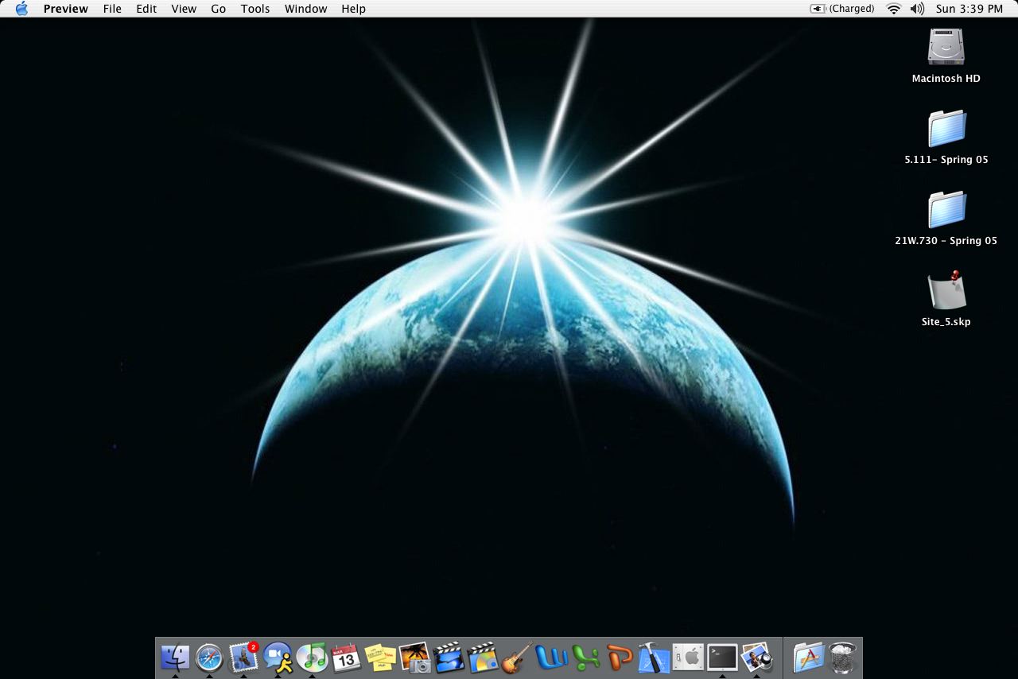
Task: Click the Sun 3:39 PM clock
Action: [969, 9]
